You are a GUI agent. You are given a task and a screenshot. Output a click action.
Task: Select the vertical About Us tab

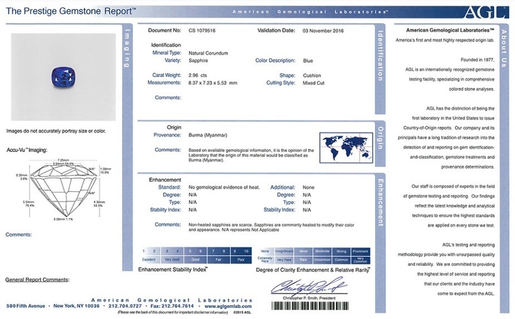pyautogui.click(x=503, y=48)
